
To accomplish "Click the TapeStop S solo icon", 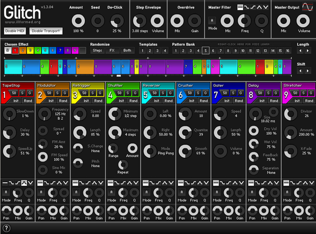I will click(x=22, y=93).
